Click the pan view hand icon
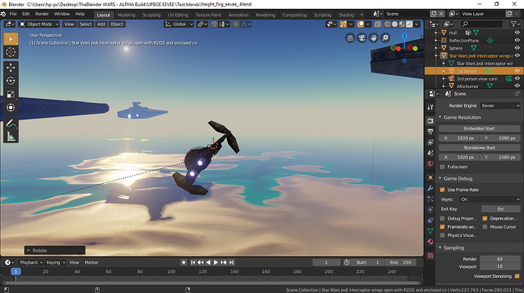 (374, 38)
